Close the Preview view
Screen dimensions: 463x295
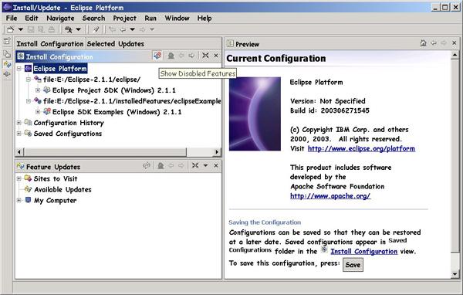[455, 43]
